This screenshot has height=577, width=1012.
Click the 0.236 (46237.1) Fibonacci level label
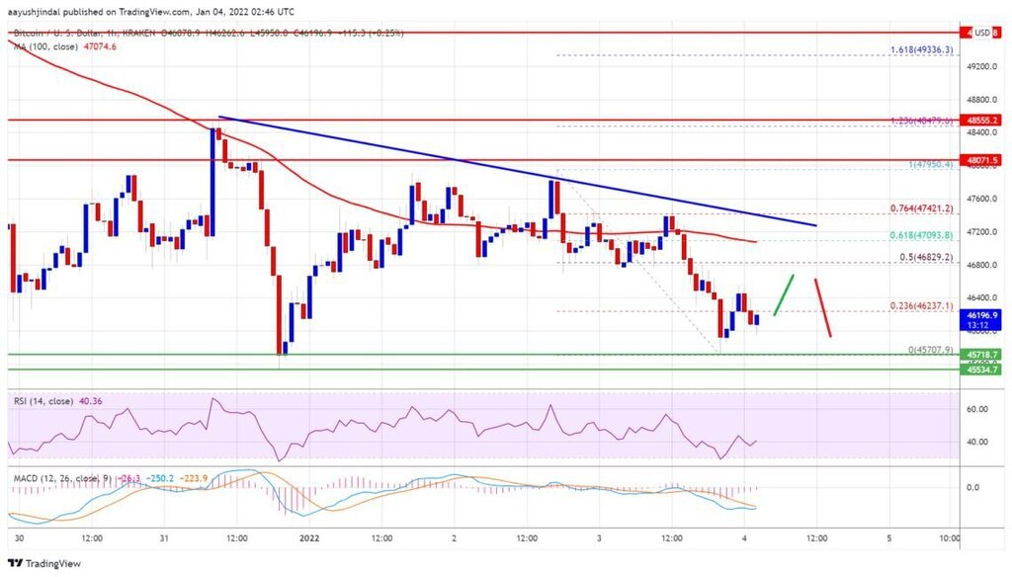[922, 306]
